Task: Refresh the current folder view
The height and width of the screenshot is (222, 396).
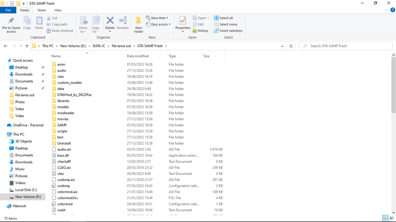Action: click(x=291, y=46)
